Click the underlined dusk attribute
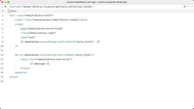 pyautogui.click(x=23, y=28)
